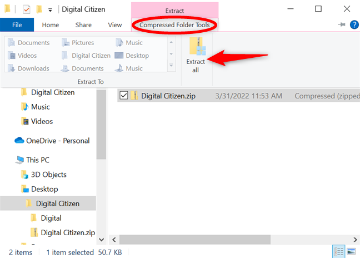Select the Extract contextual tab header
360x258 pixels.
tap(174, 11)
